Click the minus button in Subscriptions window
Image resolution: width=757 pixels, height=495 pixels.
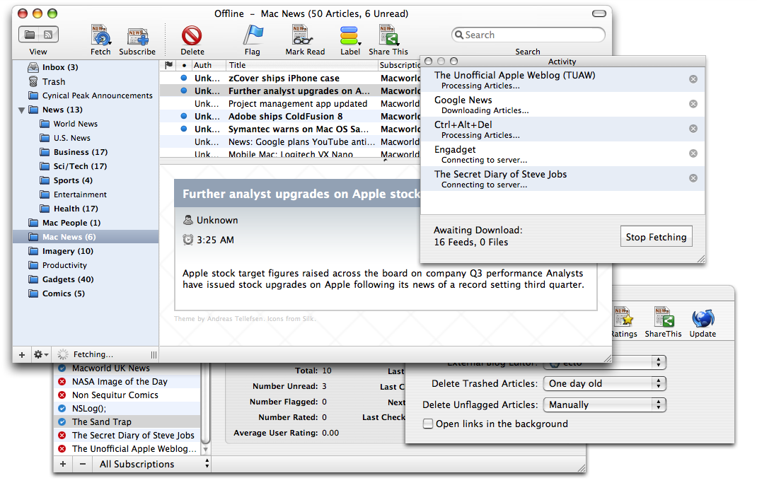pyautogui.click(x=83, y=464)
